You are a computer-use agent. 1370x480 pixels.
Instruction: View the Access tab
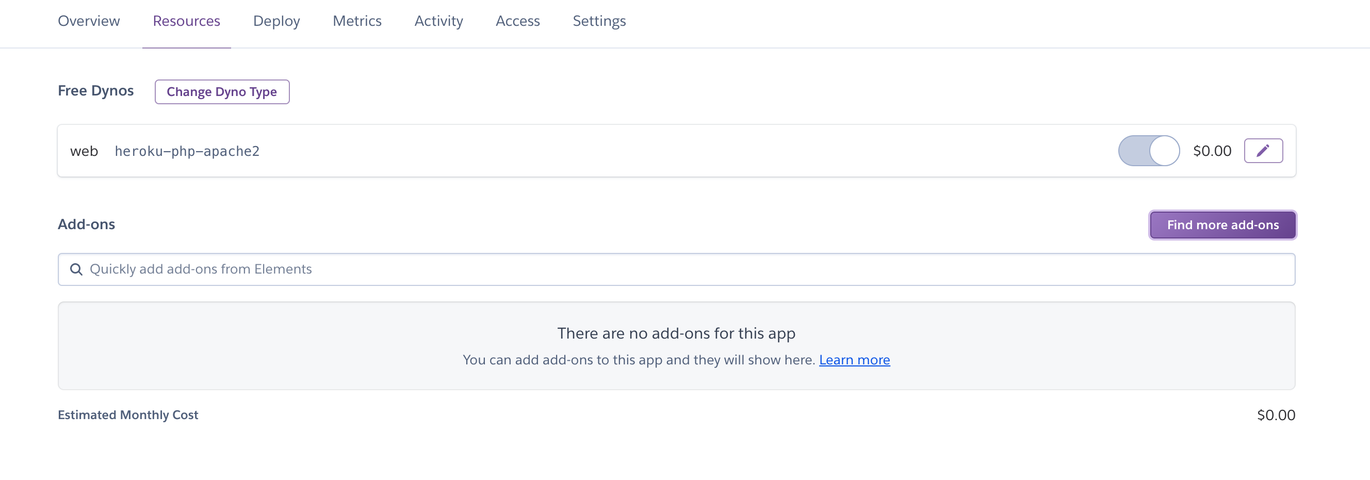tap(517, 21)
